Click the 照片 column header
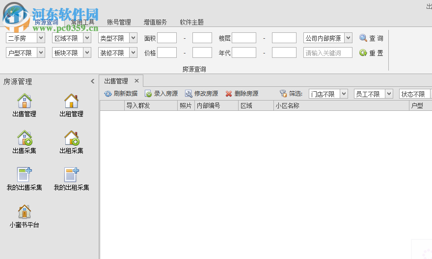Viewport: 432px width, 259px height. [x=186, y=105]
